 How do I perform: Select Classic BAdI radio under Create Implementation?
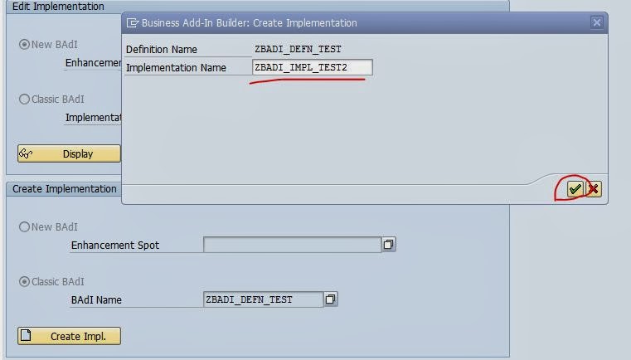(25, 281)
